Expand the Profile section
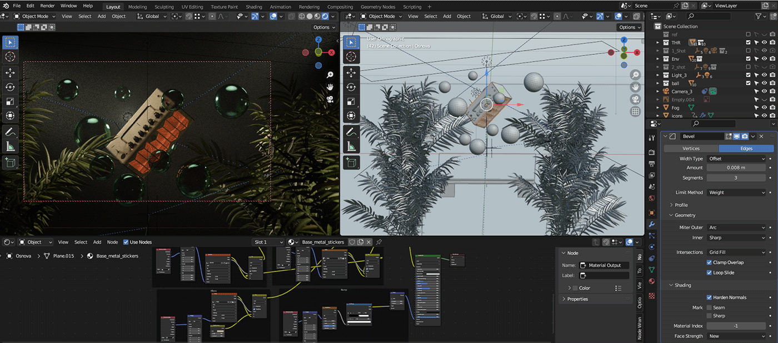Screen dimensions: 778x343 pos(681,205)
